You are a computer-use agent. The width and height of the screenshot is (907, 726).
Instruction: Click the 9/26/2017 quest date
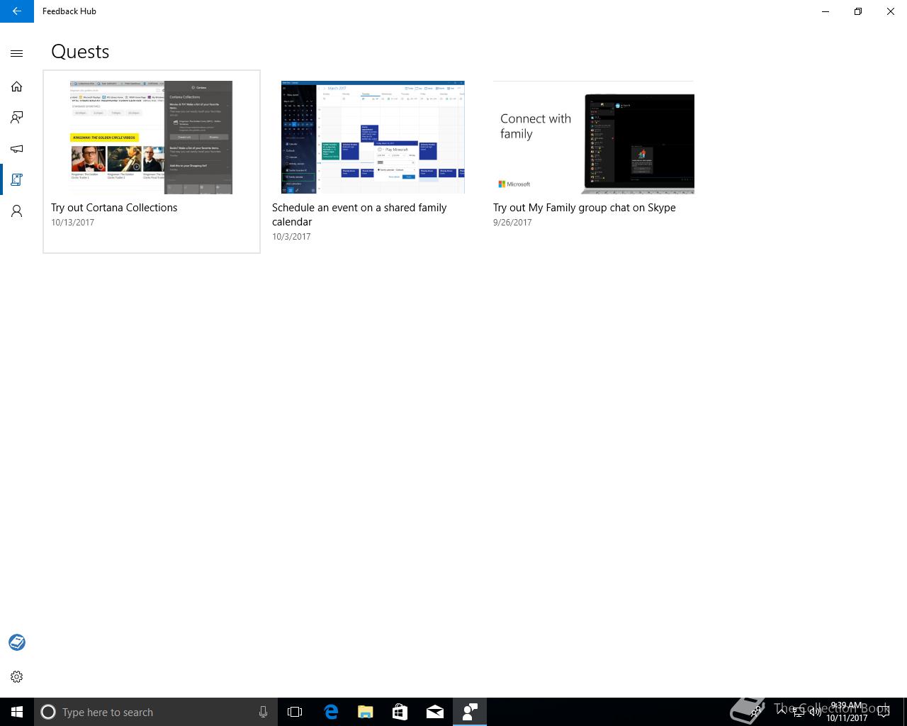(512, 223)
